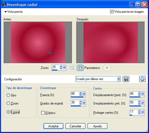Click the Panorámico pan icon
This screenshot has height=133, width=149.
tap(107, 68)
